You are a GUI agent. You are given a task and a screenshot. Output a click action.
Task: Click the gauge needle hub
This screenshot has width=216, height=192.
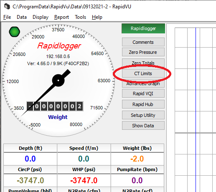[x=58, y=81]
